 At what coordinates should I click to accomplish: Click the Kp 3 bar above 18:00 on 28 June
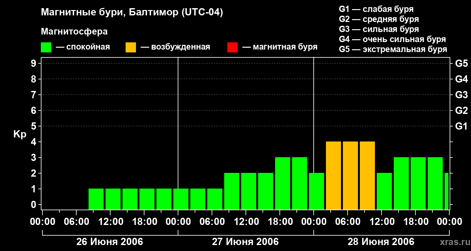[418, 183]
